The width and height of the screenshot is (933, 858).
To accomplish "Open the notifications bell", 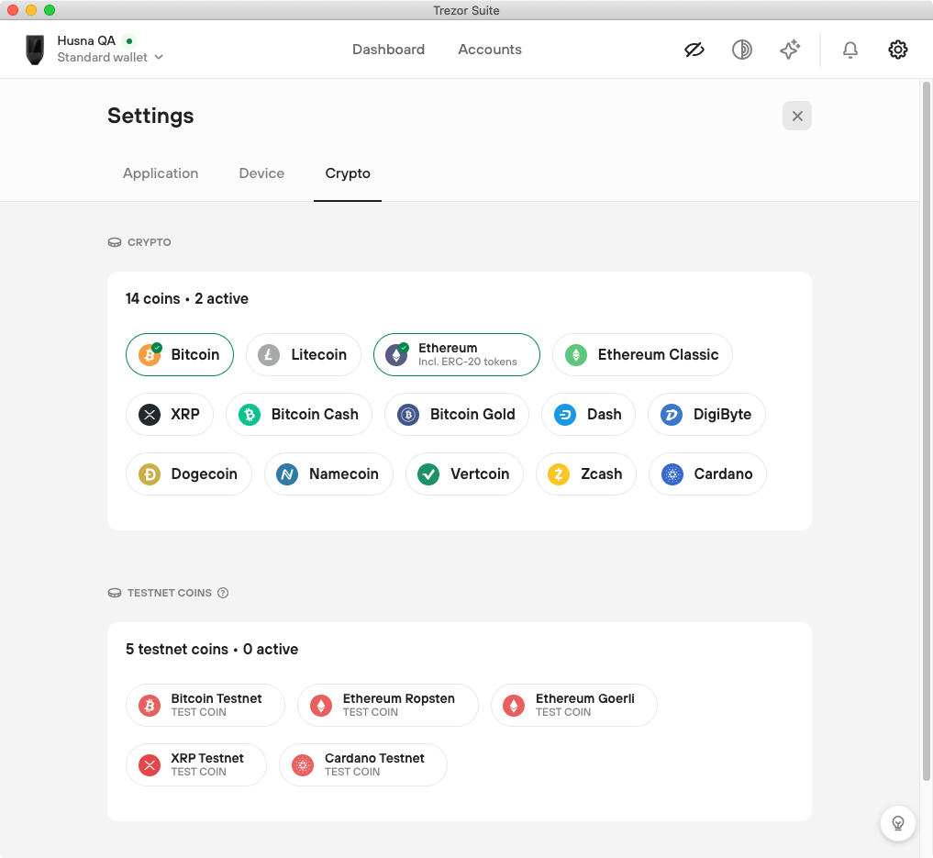I will click(x=850, y=50).
